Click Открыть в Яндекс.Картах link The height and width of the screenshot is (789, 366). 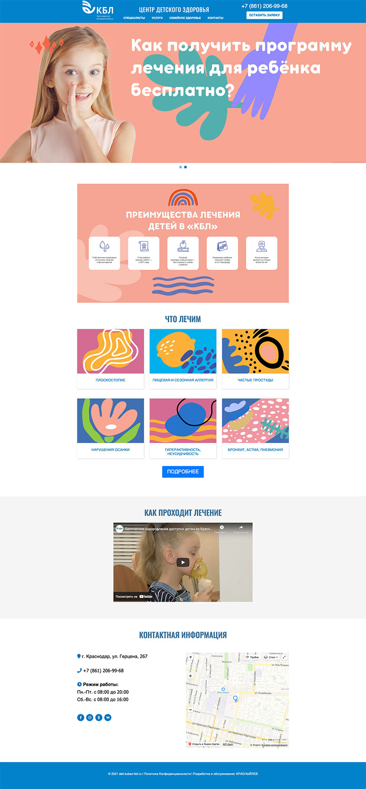(203, 744)
